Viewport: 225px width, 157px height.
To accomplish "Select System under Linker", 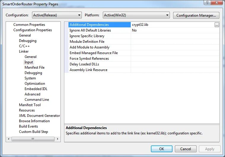I will [x=30, y=78].
